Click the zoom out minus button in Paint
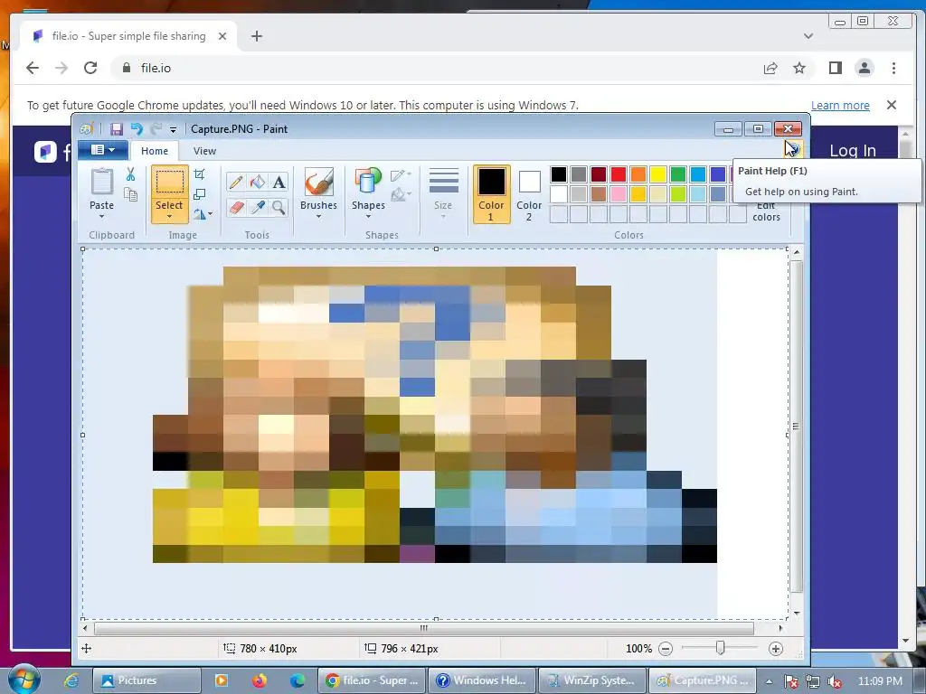 tap(666, 649)
